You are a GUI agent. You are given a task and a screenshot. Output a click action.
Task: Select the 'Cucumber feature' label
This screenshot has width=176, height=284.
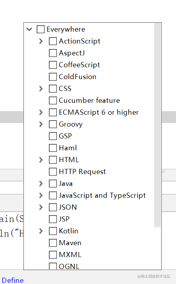pyautogui.click(x=89, y=100)
